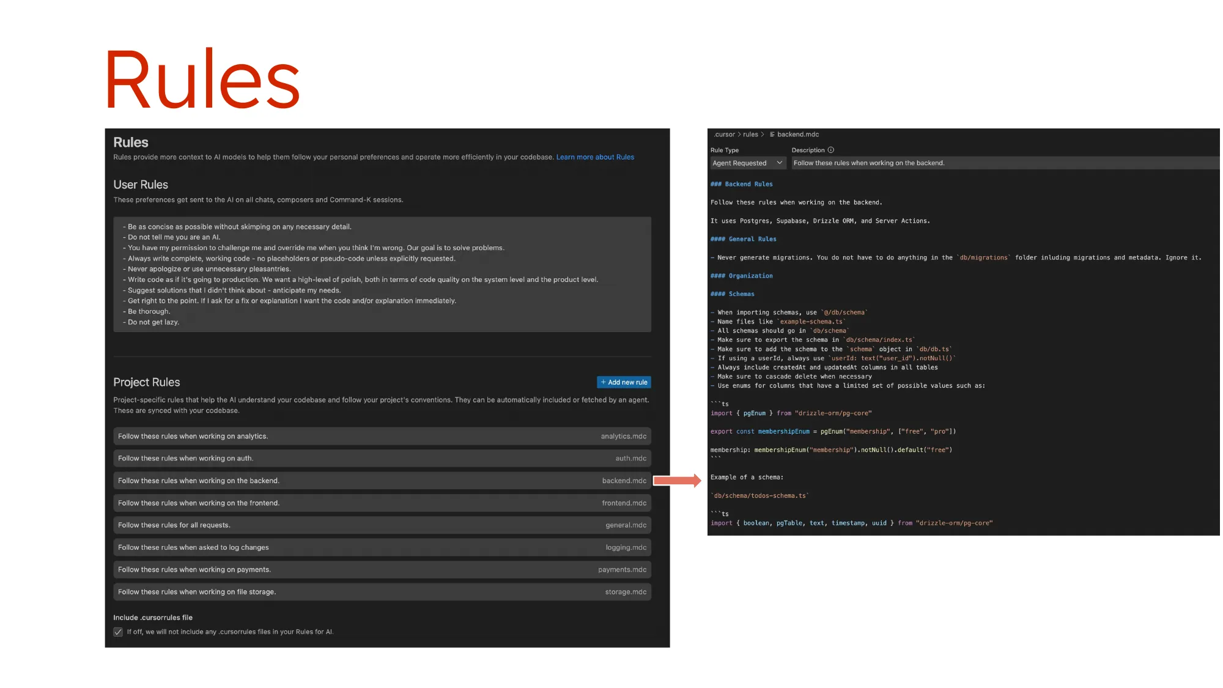Image resolution: width=1223 pixels, height=688 pixels.
Task: Open the storage.mdc file storage rule
Action: (382, 591)
